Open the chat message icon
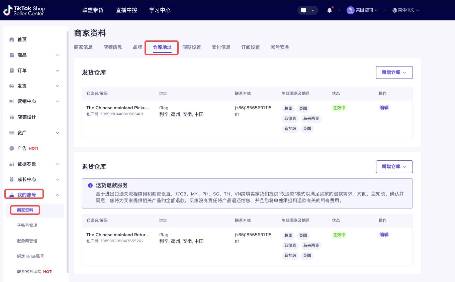 click(303, 10)
